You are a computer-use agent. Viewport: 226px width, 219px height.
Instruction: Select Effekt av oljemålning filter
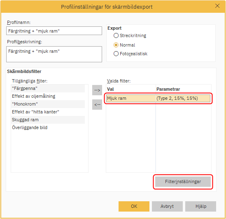click(48, 96)
